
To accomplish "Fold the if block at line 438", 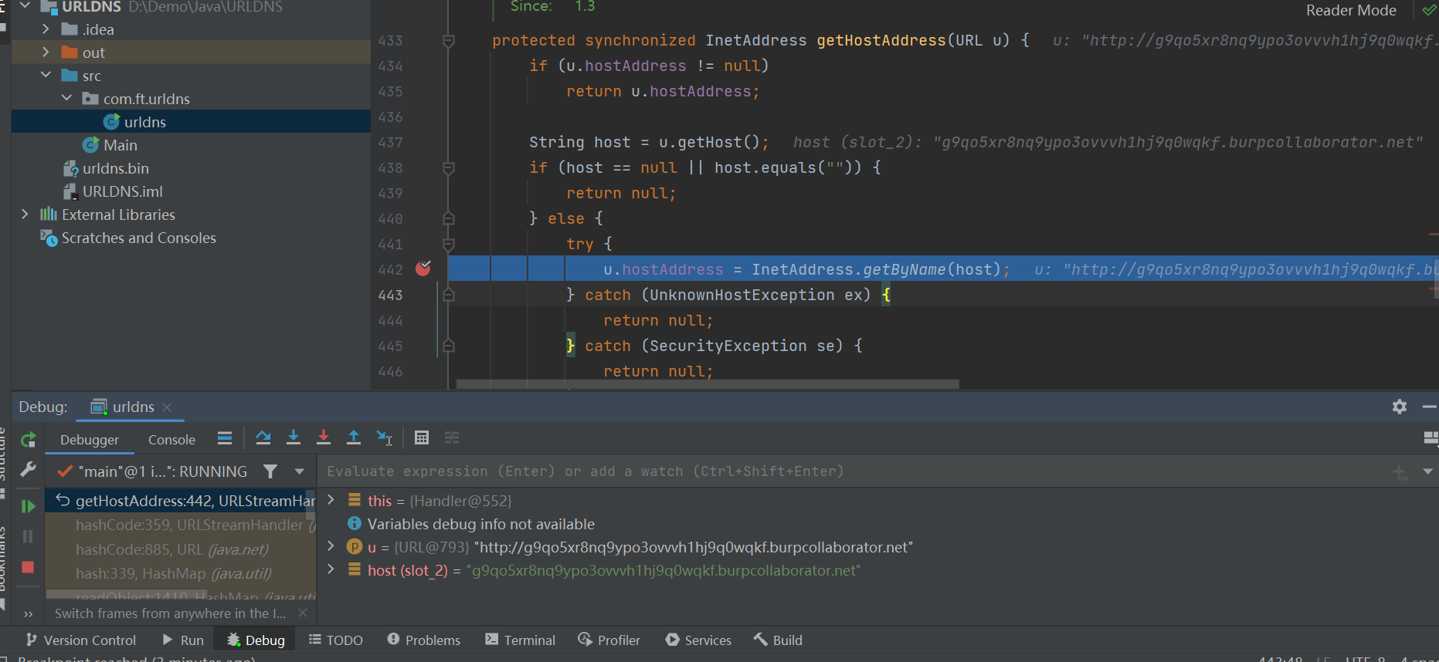I will tap(448, 167).
